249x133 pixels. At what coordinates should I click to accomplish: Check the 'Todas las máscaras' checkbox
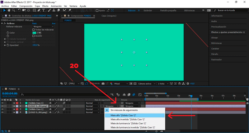[34, 30]
